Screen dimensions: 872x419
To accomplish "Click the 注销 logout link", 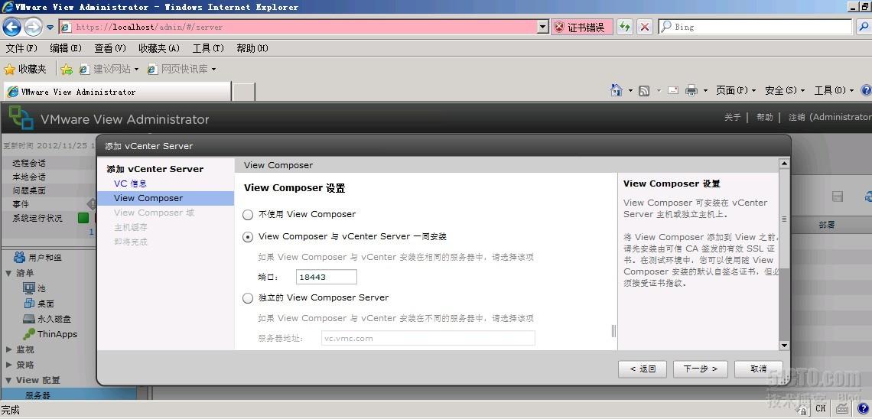I will point(830,117).
